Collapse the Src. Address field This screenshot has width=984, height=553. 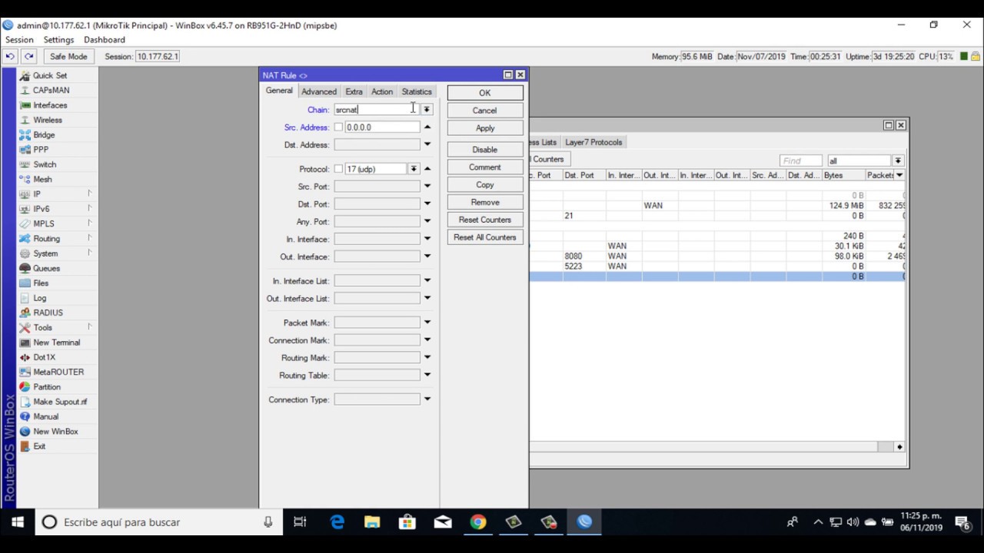pos(427,127)
